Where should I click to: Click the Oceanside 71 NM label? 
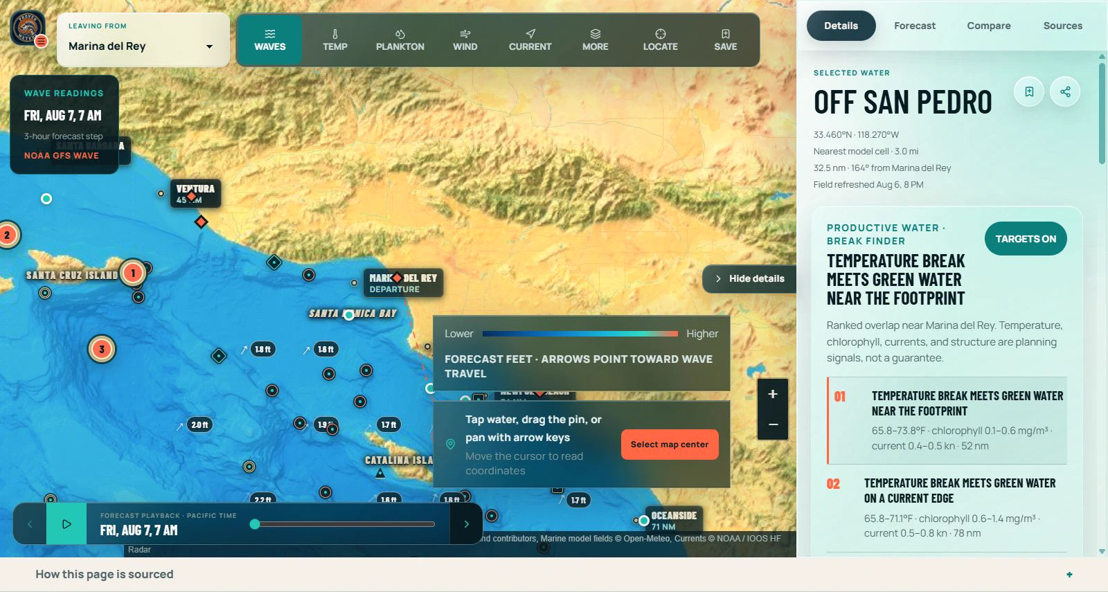[674, 520]
